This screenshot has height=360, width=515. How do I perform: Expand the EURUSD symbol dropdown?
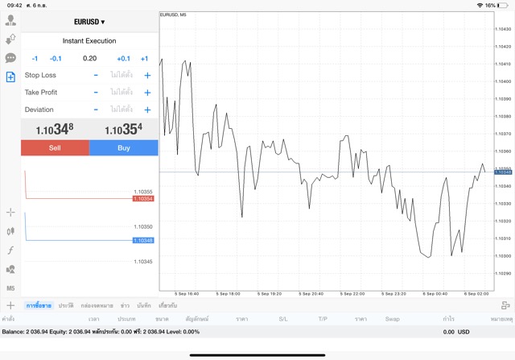tap(89, 21)
